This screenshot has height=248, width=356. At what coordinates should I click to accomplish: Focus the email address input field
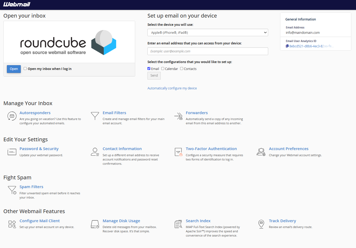[208, 51]
